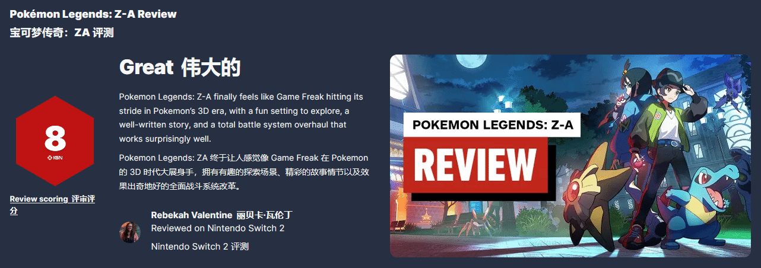Click the Great verdict heading
Image resolution: width=761 pixels, height=268 pixels.
point(180,68)
